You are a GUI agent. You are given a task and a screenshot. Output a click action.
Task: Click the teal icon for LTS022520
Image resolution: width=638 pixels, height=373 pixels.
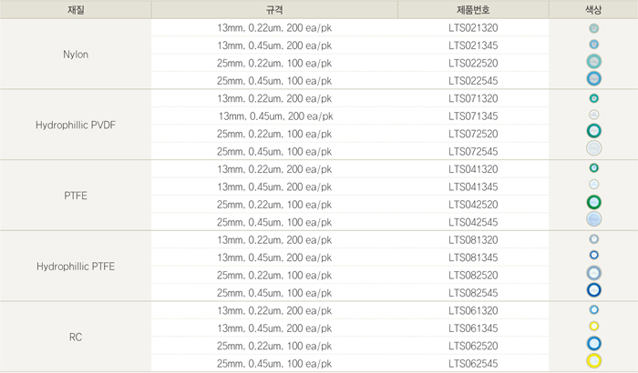(x=593, y=61)
